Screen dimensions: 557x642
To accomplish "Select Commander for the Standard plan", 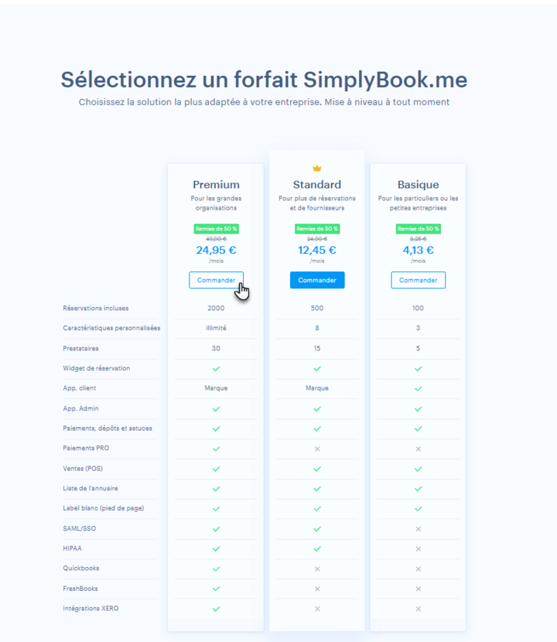I will pos(316,280).
